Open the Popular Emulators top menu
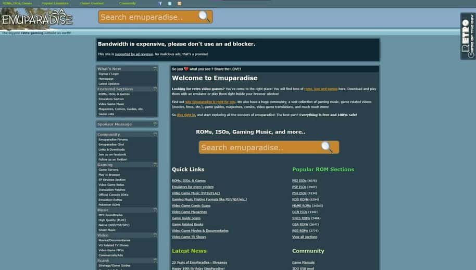The image size is (476, 270). click(x=55, y=3)
